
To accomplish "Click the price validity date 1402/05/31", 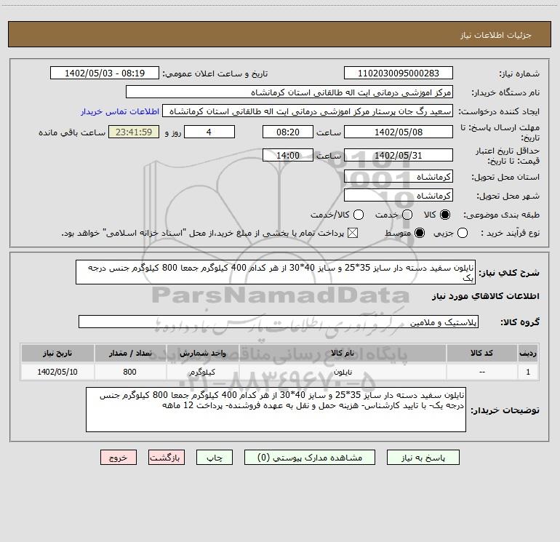I will click(399, 155).
